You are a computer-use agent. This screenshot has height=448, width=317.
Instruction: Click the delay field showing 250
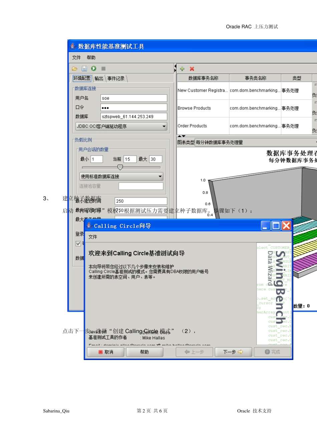pyautogui.click(x=141, y=201)
